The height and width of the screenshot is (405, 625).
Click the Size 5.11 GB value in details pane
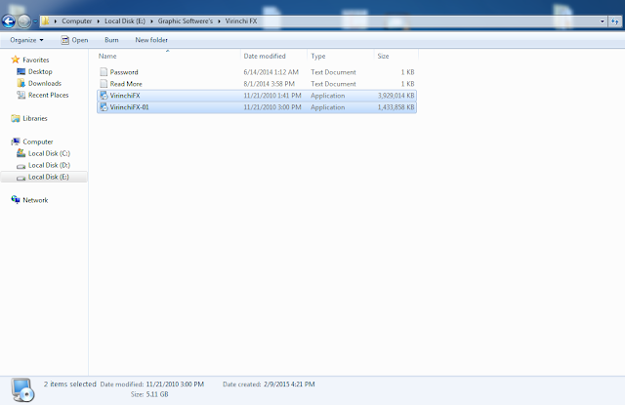click(157, 394)
